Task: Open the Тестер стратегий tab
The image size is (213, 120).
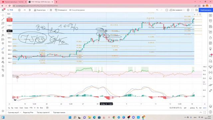Action: point(43,113)
